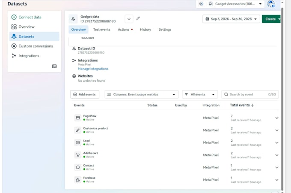This screenshot has width=291, height=193.
Task: Click the Integrations sidebar icon
Action: pos(14,55)
